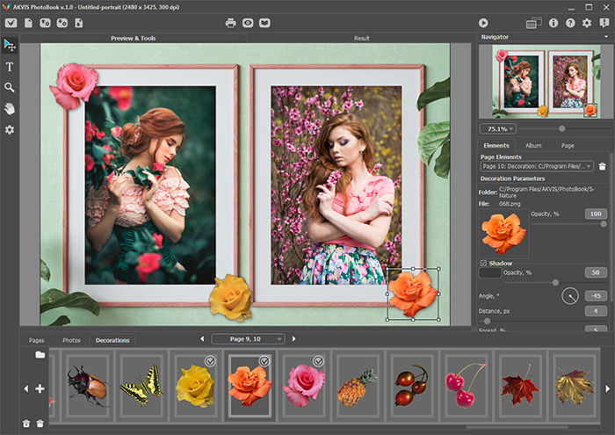
Task: Open the left sidebar gear settings
Action: 10,130
